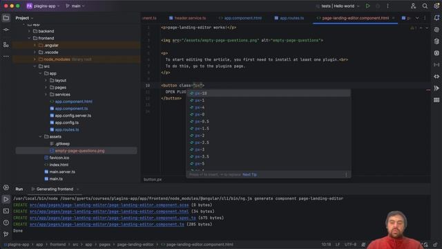Select px-0.5 completion suggestion
This screenshot has width=442, height=249.
pyautogui.click(x=269, y=122)
